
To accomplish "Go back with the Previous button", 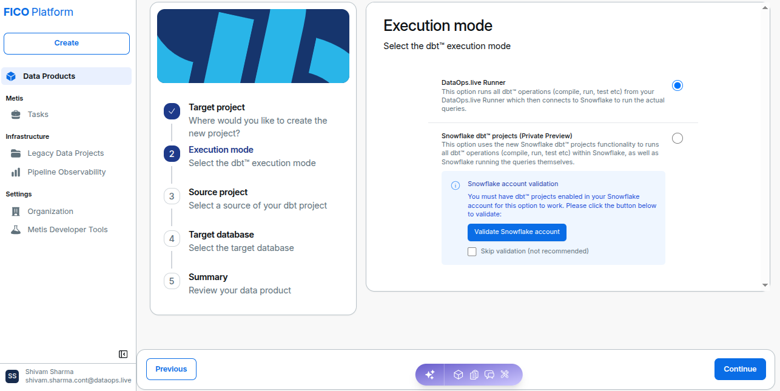I will click(x=171, y=369).
